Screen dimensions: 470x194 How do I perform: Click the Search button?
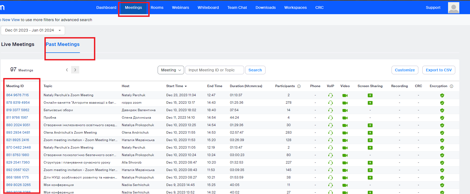pyautogui.click(x=255, y=70)
